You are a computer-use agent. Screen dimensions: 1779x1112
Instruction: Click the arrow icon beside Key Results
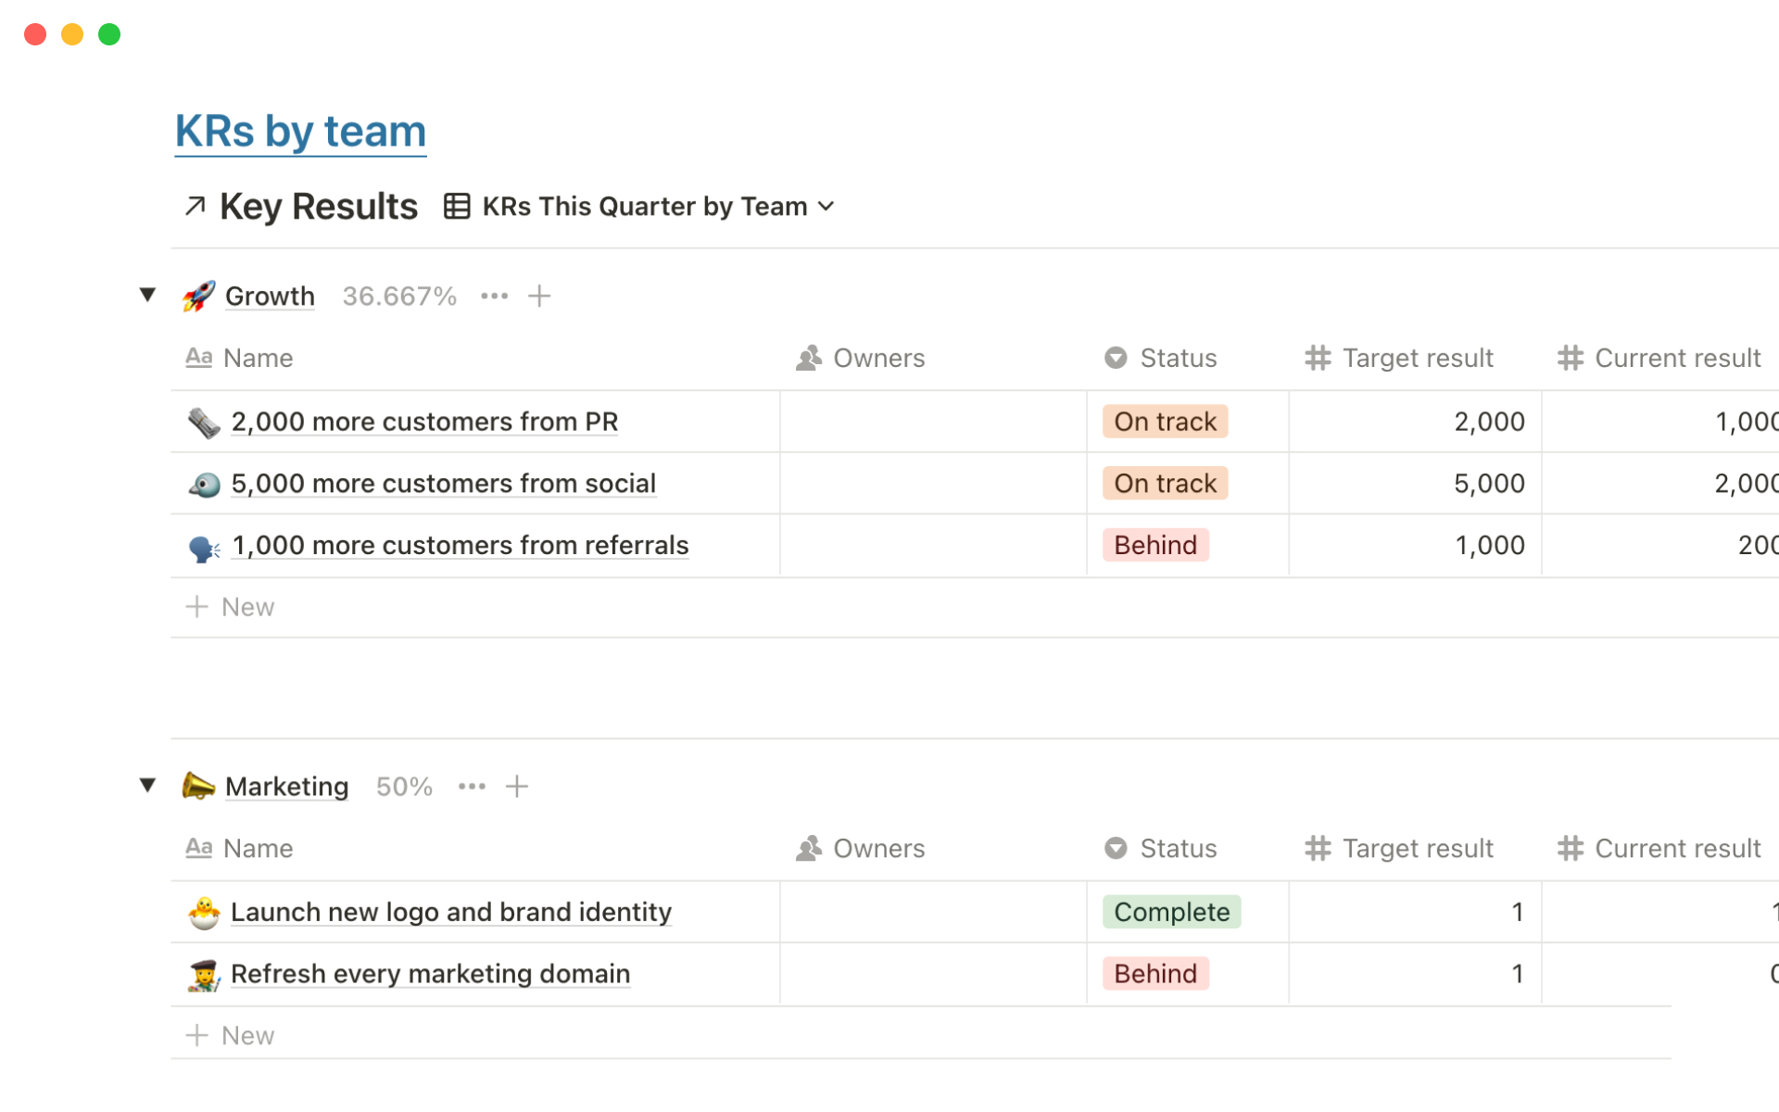(195, 206)
